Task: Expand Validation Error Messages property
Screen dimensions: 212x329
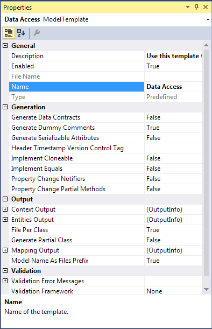Action: click(5, 281)
